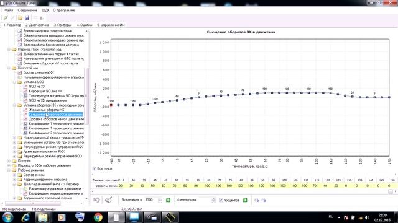Click the open file folder toolbar icon

coord(20,18)
